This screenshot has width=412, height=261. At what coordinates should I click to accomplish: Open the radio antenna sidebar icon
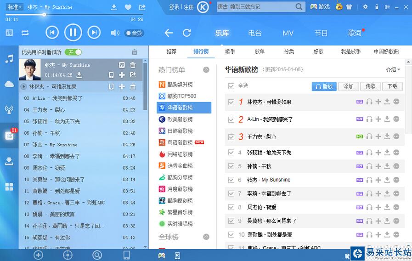(x=9, y=110)
